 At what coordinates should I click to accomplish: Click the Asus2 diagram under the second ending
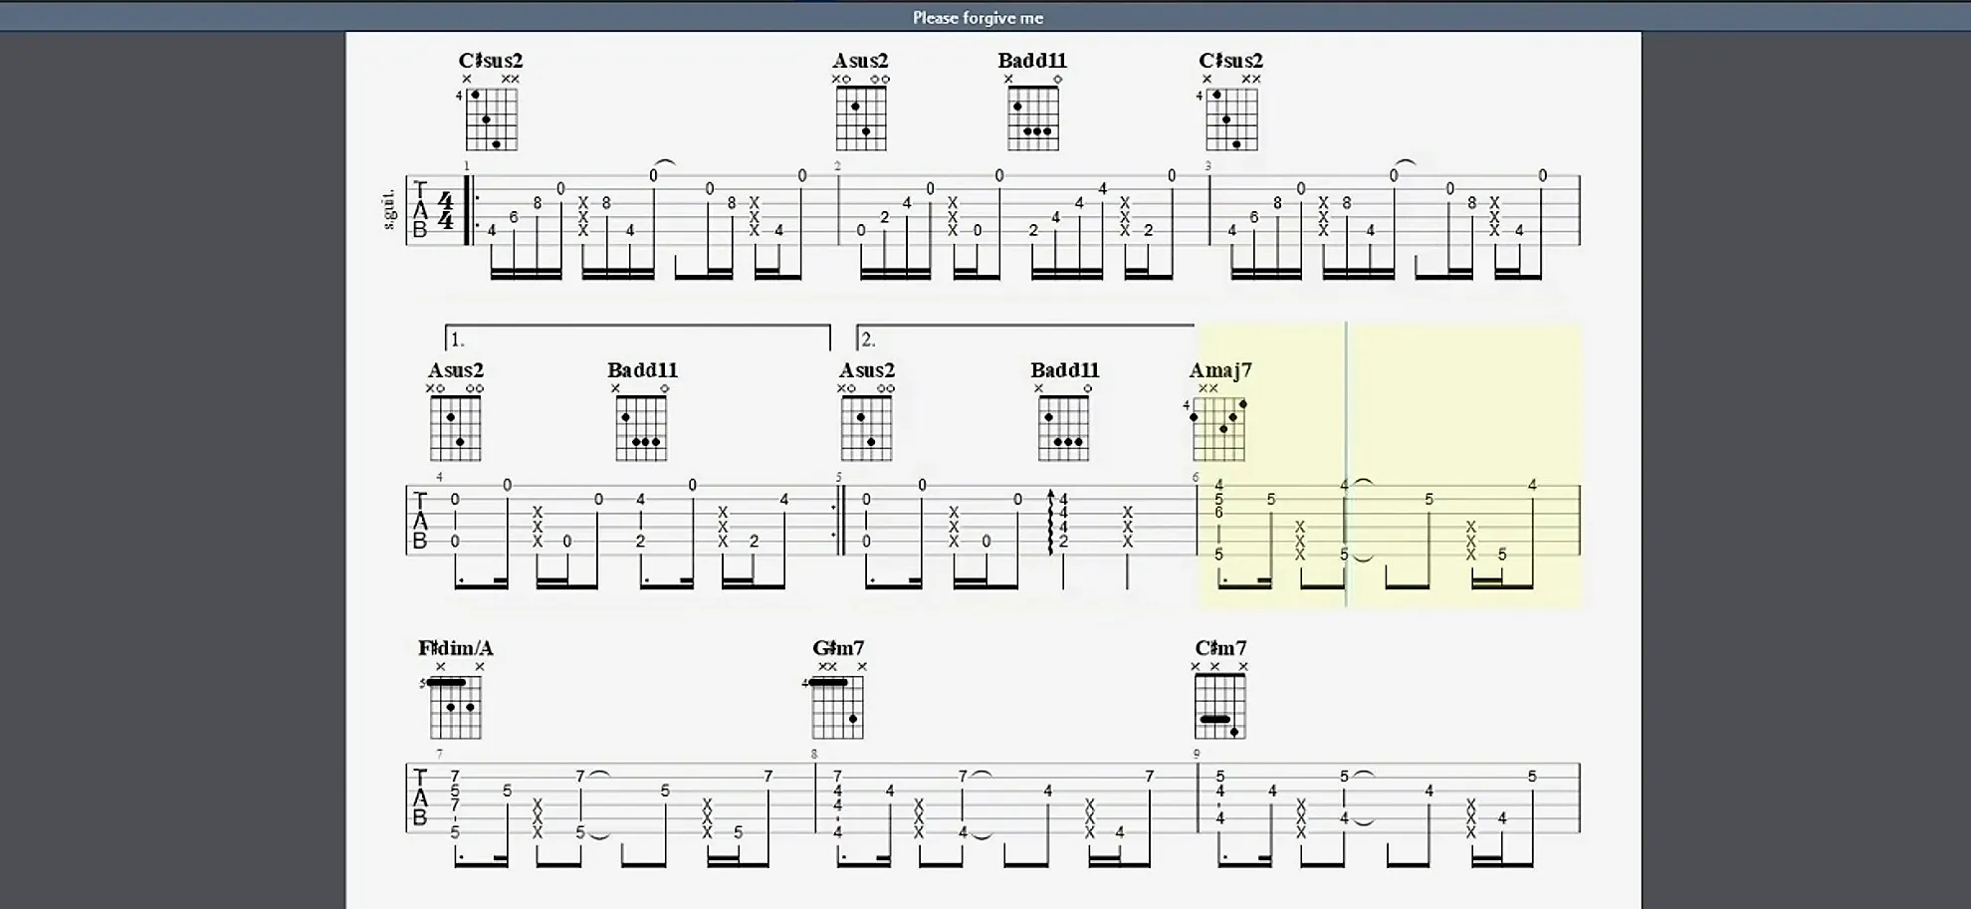click(866, 428)
